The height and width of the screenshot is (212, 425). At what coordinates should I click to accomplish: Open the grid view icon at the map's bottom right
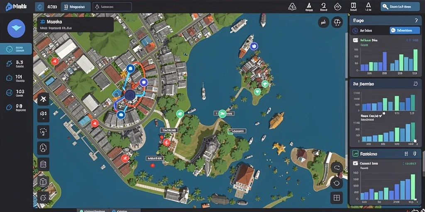336,198
